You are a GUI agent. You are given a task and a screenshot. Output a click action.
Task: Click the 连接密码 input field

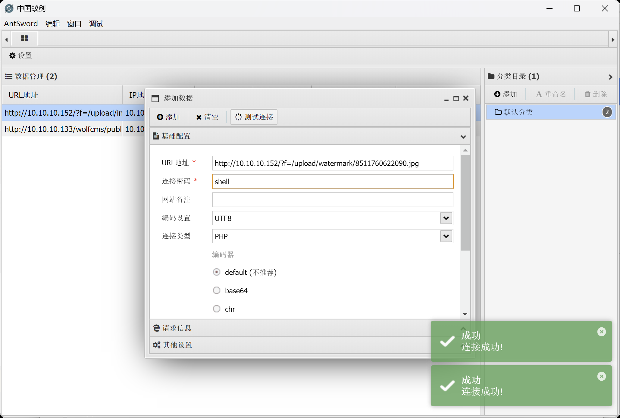pos(333,181)
